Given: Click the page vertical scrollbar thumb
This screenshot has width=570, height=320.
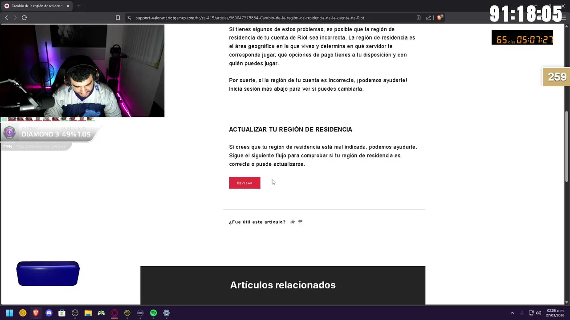Looking at the screenshot, I should pos(567,146).
